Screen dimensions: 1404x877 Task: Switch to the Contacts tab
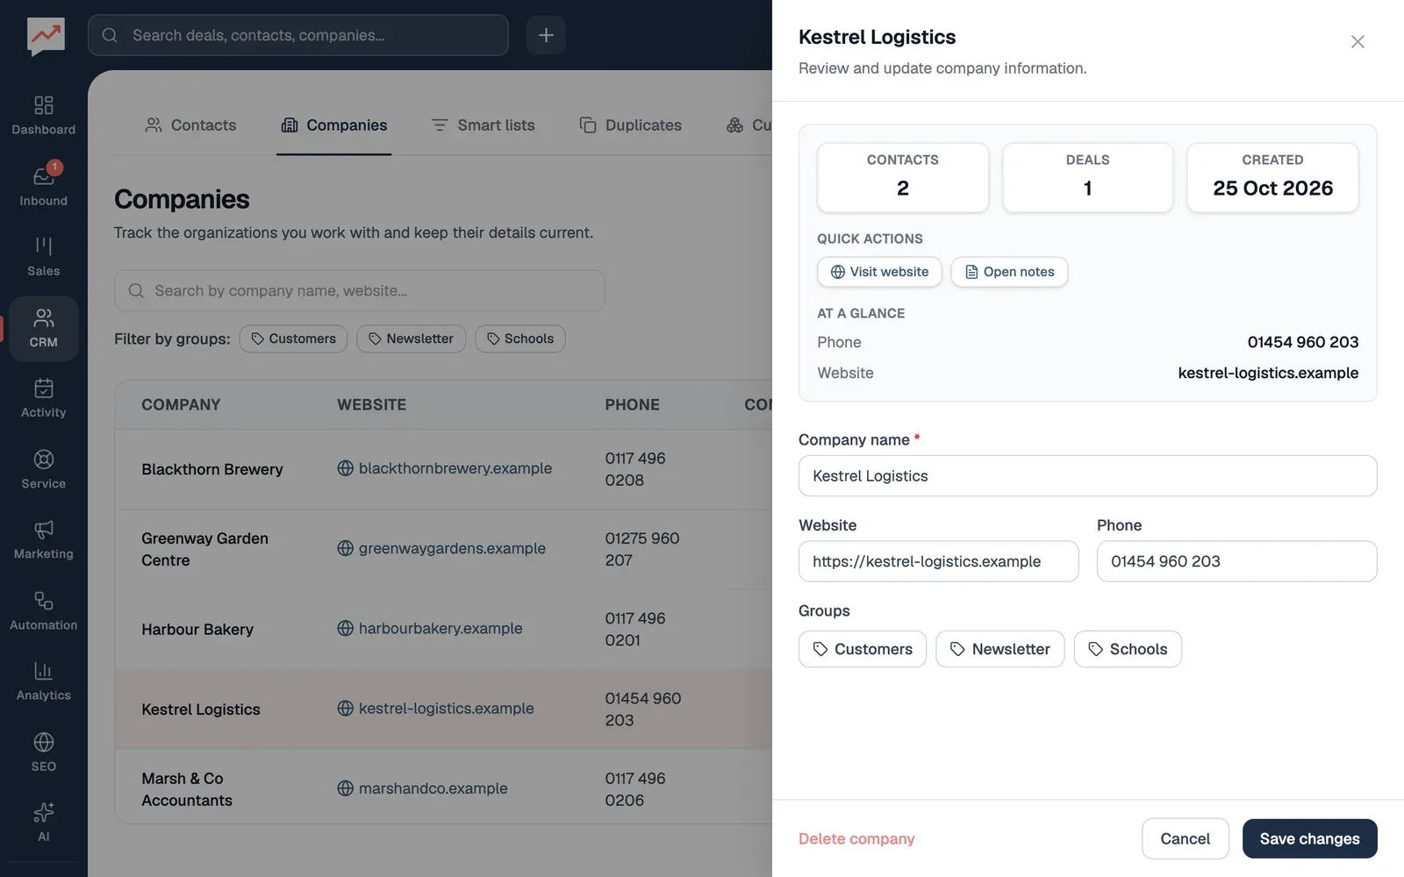tap(190, 125)
